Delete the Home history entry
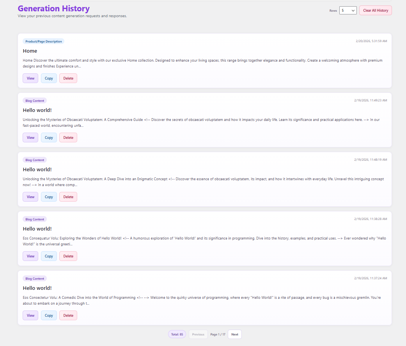This screenshot has height=346, width=406. tap(68, 78)
